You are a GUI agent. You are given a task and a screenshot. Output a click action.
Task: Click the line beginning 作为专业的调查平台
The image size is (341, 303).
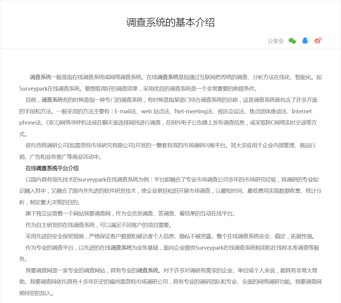pyautogui.click(x=172, y=248)
